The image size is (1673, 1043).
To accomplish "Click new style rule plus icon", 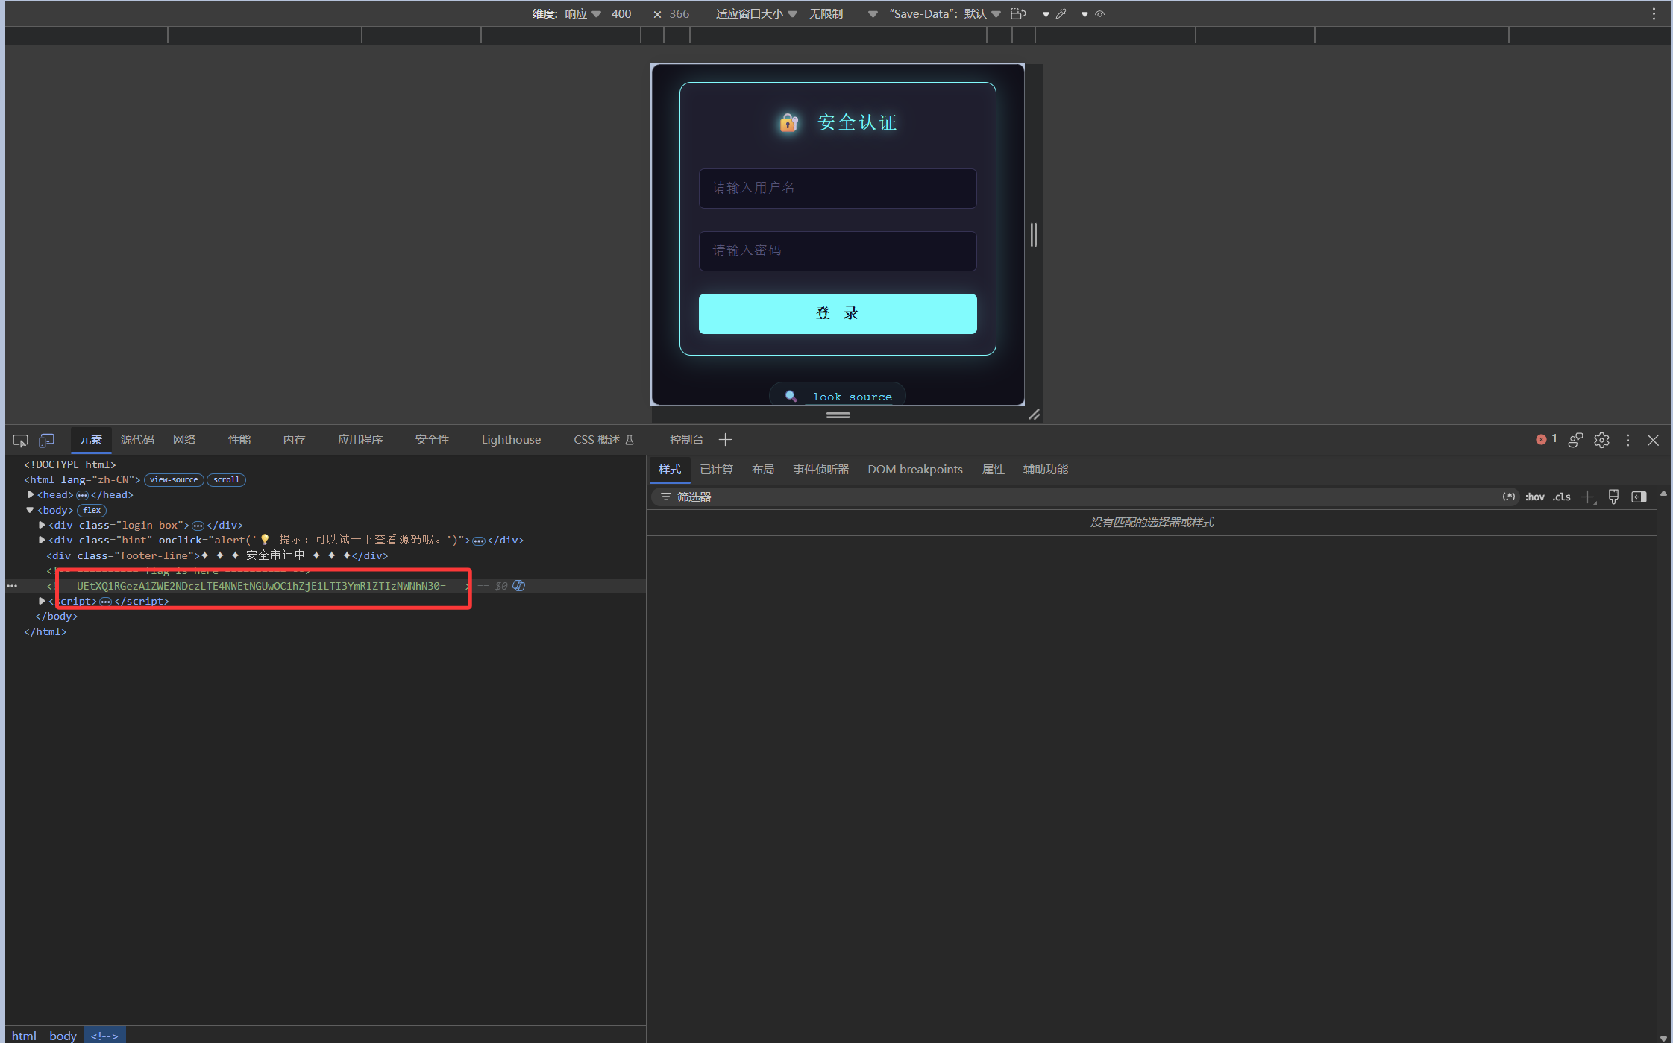I will 1588,497.
